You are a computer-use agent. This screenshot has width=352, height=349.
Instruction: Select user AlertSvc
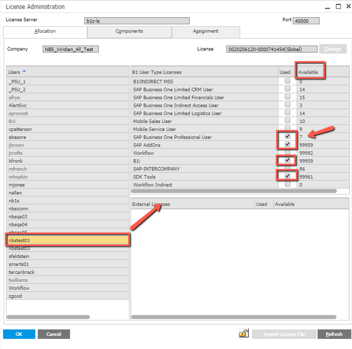point(68,105)
